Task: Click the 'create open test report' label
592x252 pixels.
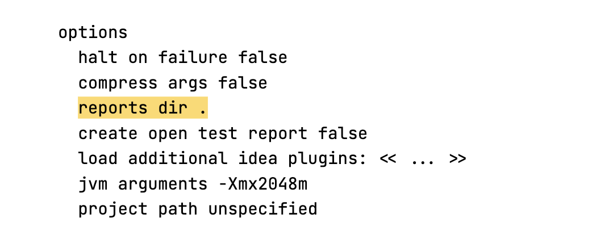Action: tap(192, 134)
